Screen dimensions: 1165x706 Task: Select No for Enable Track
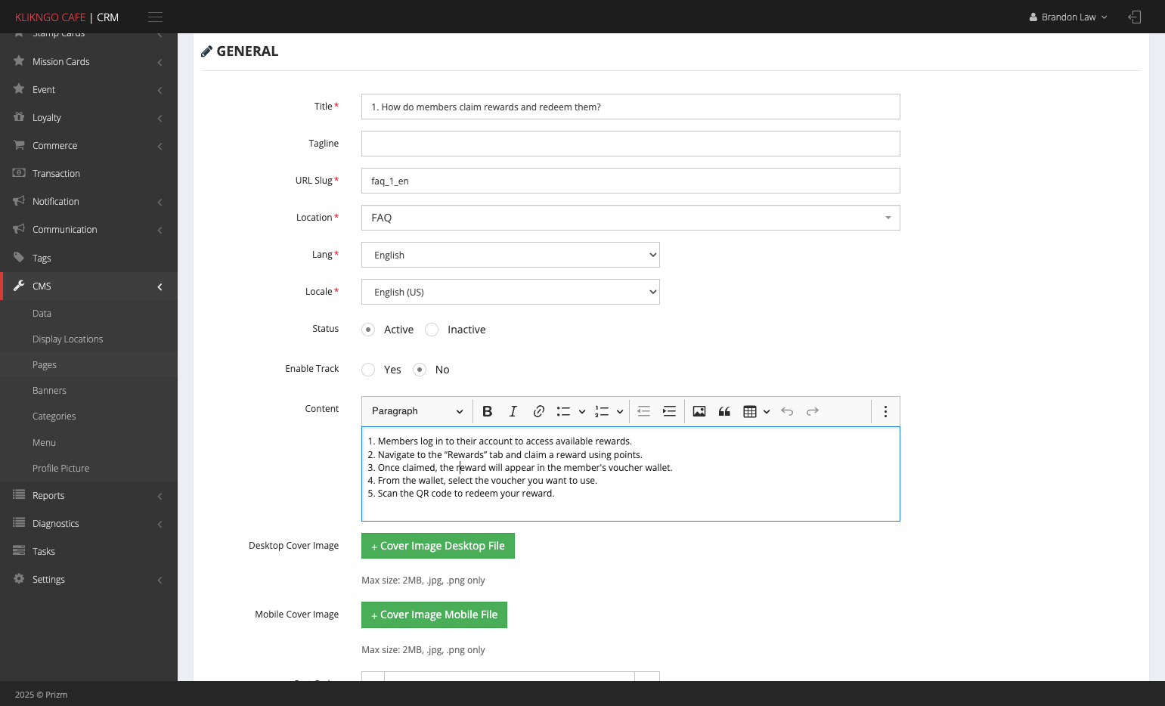coord(420,370)
